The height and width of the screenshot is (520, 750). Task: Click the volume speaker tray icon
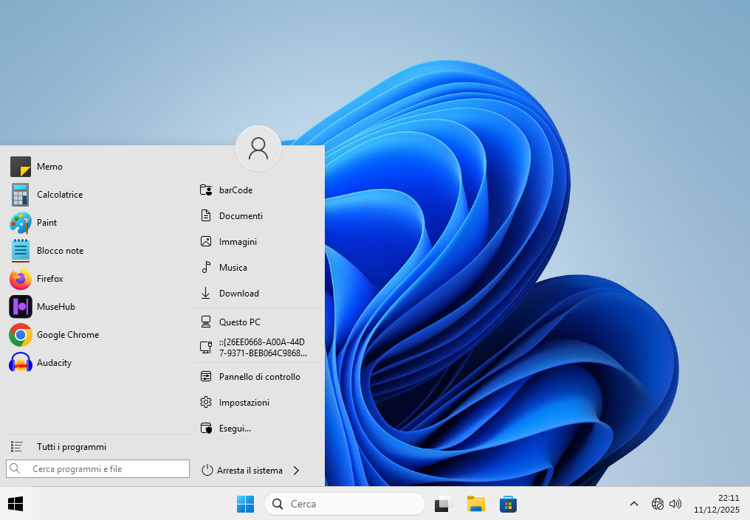point(675,504)
